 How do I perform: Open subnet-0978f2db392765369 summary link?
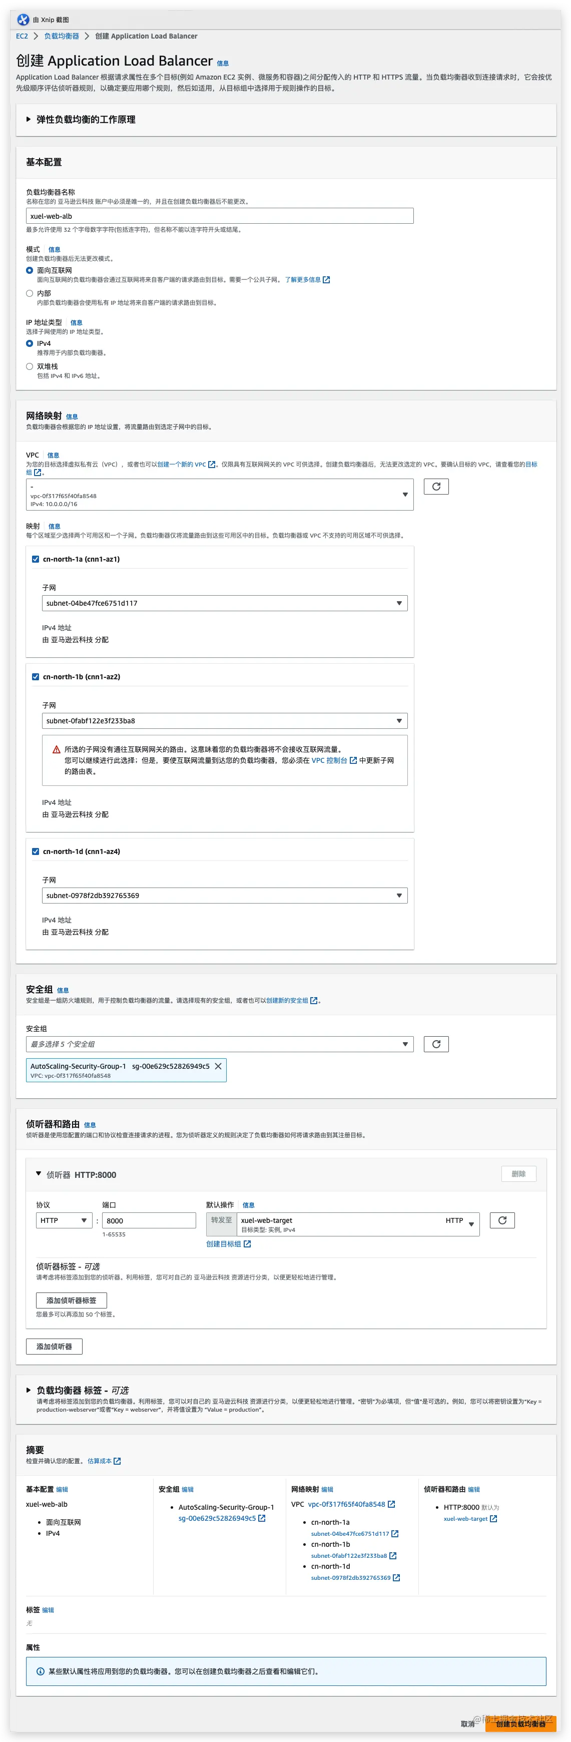pos(351,1578)
